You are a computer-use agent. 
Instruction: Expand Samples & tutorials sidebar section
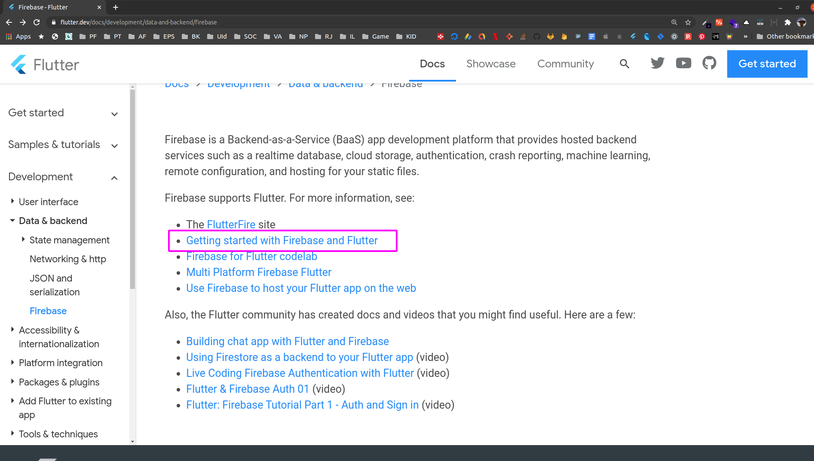pyautogui.click(x=63, y=145)
